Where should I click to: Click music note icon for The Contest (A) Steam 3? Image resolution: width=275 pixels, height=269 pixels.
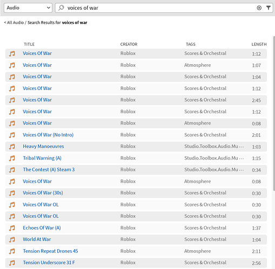12,170
